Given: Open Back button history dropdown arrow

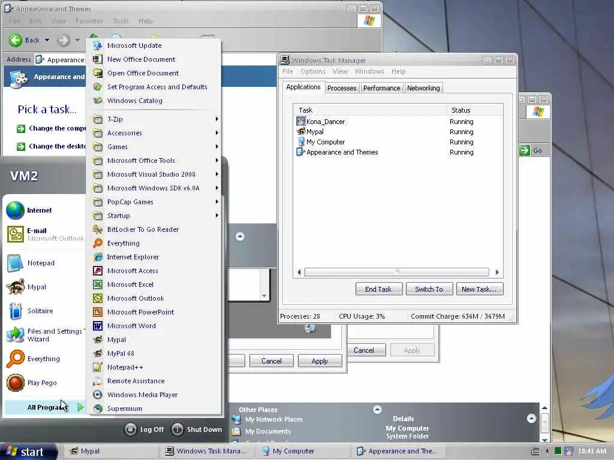Looking at the screenshot, I should [47, 40].
